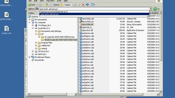
Task: Select My Network Places icon
Action: tap(33, 57)
